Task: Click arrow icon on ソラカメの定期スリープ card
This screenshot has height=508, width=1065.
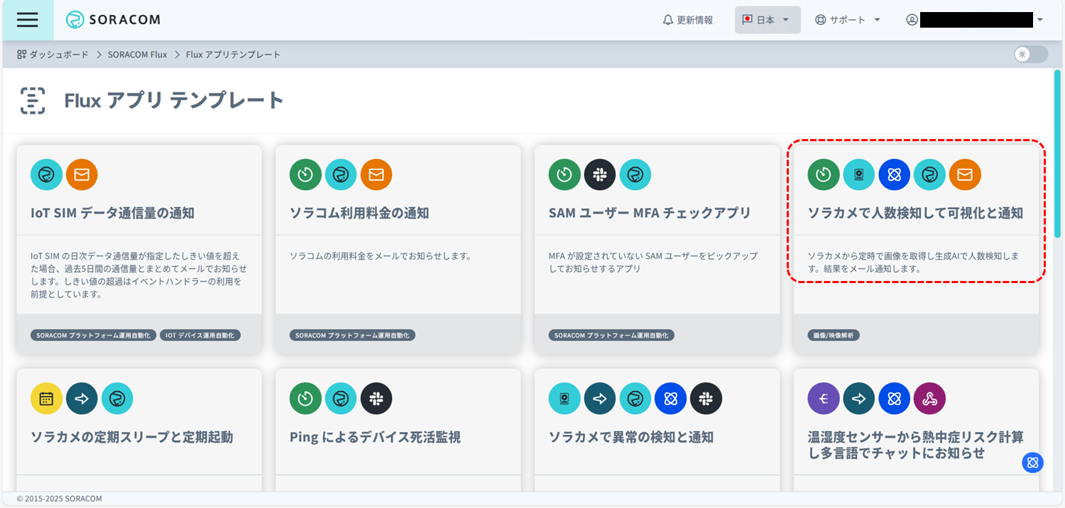Action: click(82, 398)
